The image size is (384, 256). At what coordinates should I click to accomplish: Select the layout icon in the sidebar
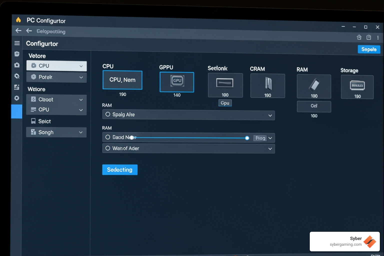(x=17, y=87)
